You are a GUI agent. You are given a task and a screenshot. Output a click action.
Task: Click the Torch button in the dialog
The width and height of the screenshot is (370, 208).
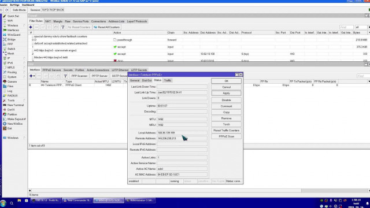tap(226, 124)
